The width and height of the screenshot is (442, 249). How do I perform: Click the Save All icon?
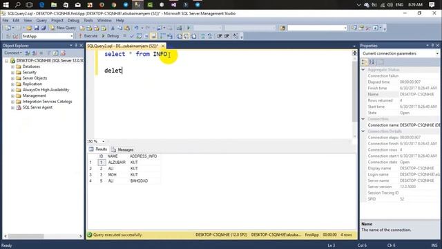pyautogui.click(x=44, y=28)
